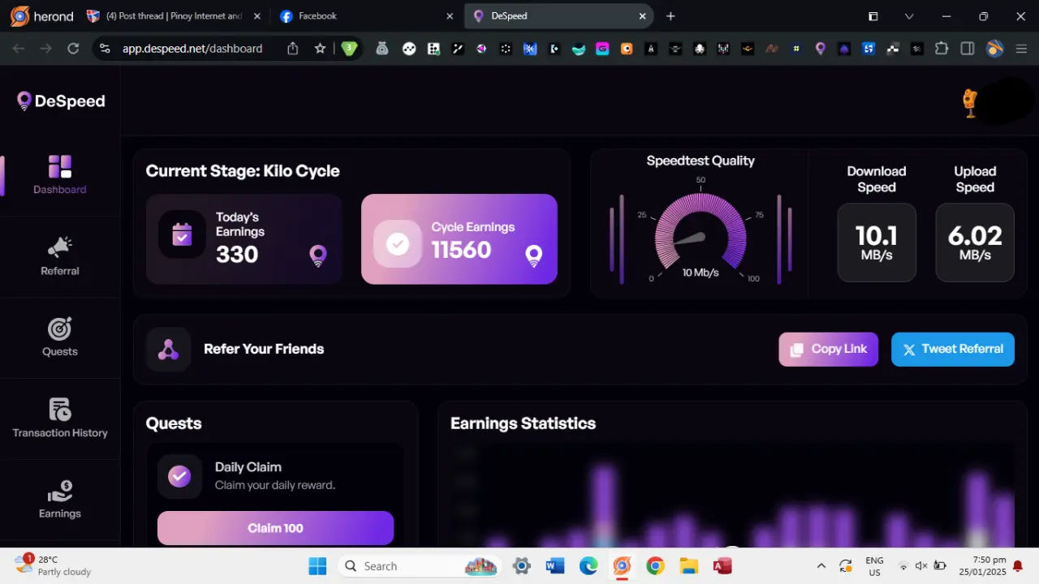Screen dimensions: 1039x584
Task: Click the Cycle Earnings checkmark icon
Action: coord(398,243)
